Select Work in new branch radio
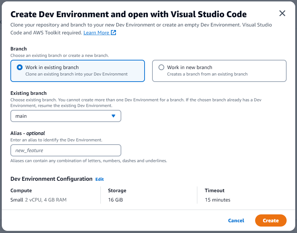 (x=161, y=67)
